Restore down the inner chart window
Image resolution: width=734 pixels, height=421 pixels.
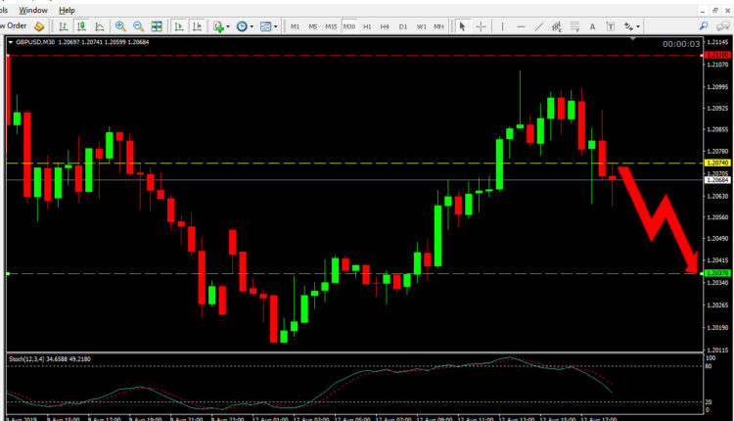click(715, 11)
